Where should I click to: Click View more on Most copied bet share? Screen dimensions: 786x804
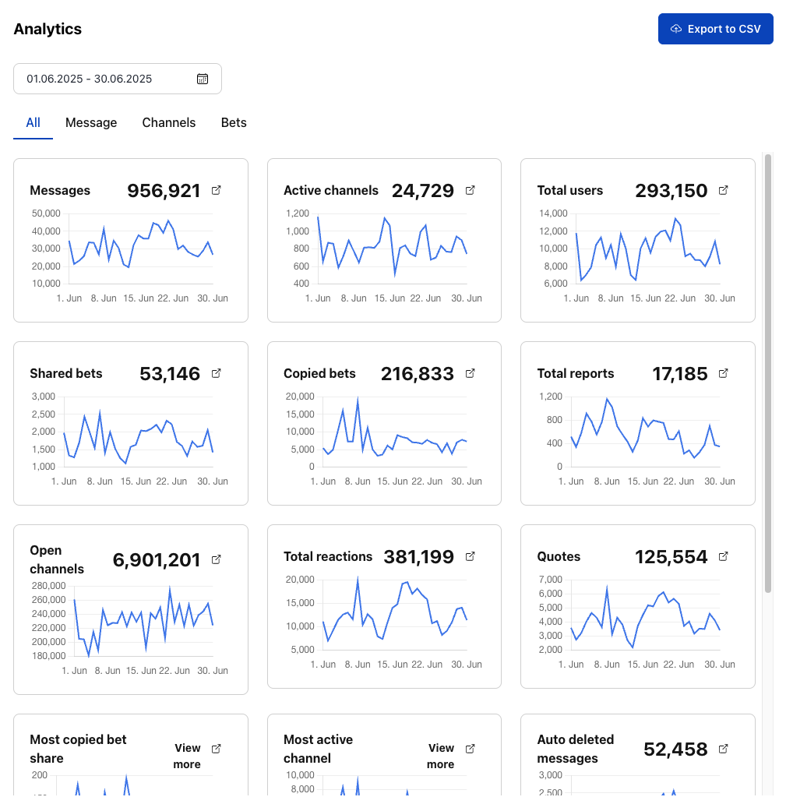click(187, 756)
